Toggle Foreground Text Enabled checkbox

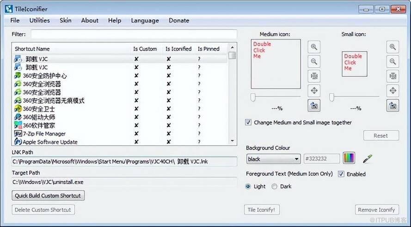(x=341, y=174)
